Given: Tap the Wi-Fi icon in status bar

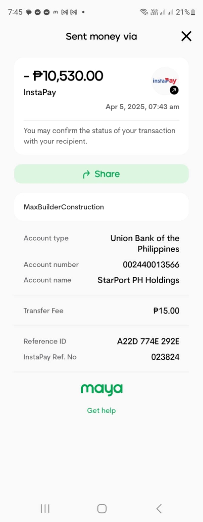Looking at the screenshot, I should (143, 12).
